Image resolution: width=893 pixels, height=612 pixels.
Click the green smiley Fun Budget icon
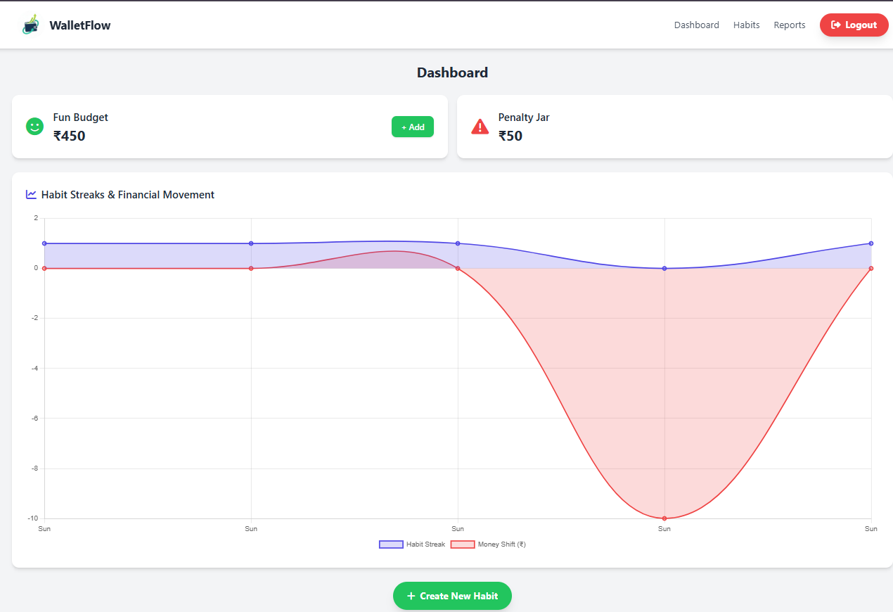point(34,127)
